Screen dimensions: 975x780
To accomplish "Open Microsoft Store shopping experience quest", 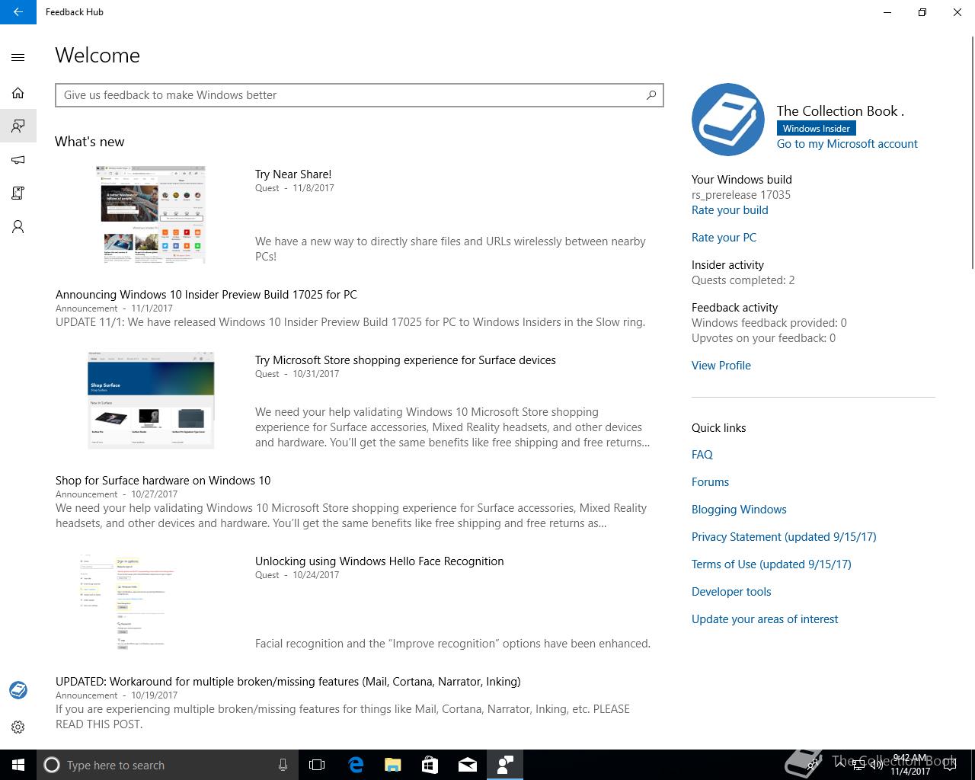I will click(405, 360).
